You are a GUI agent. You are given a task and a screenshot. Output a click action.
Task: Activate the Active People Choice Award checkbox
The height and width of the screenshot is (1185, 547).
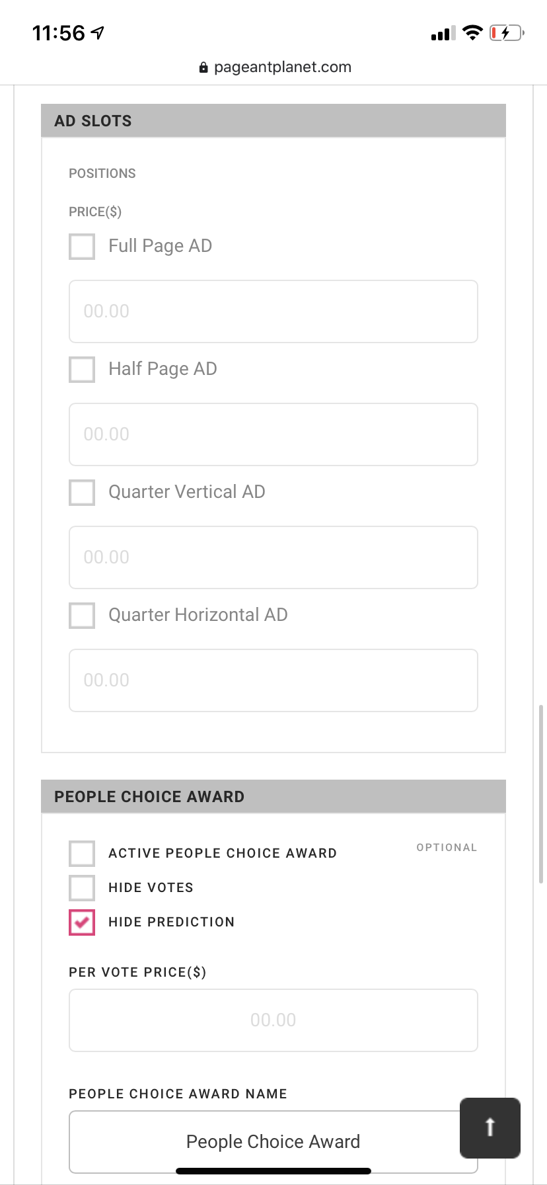pyautogui.click(x=82, y=854)
